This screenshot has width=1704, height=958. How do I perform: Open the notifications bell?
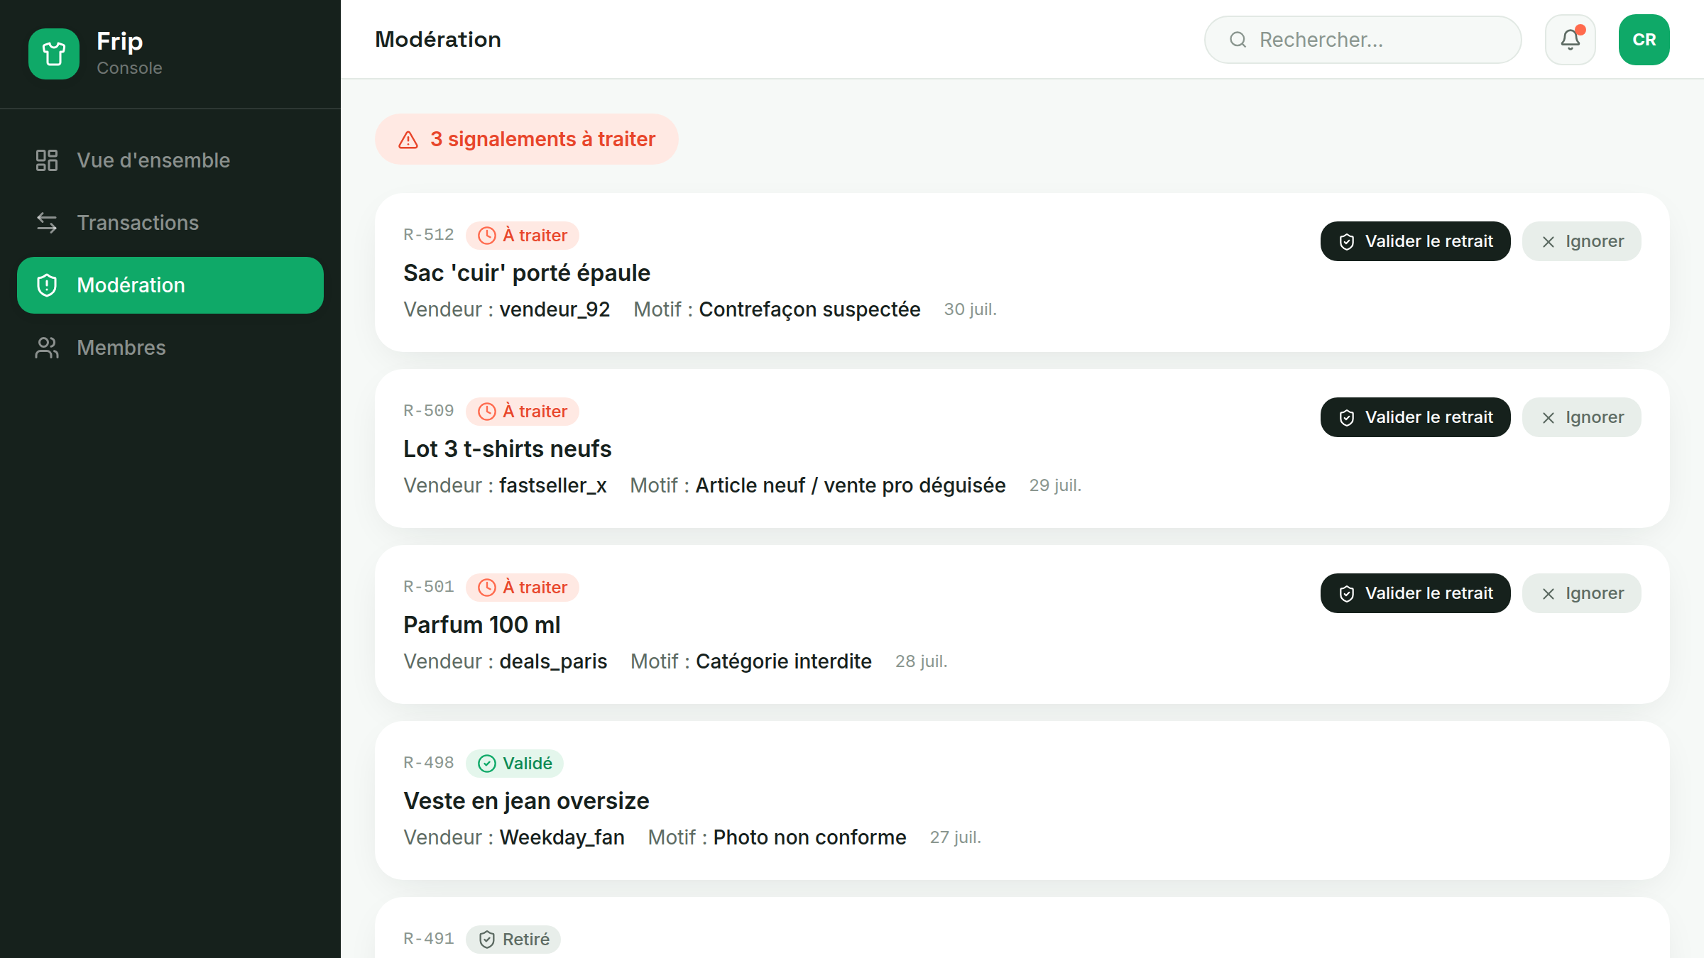point(1571,40)
